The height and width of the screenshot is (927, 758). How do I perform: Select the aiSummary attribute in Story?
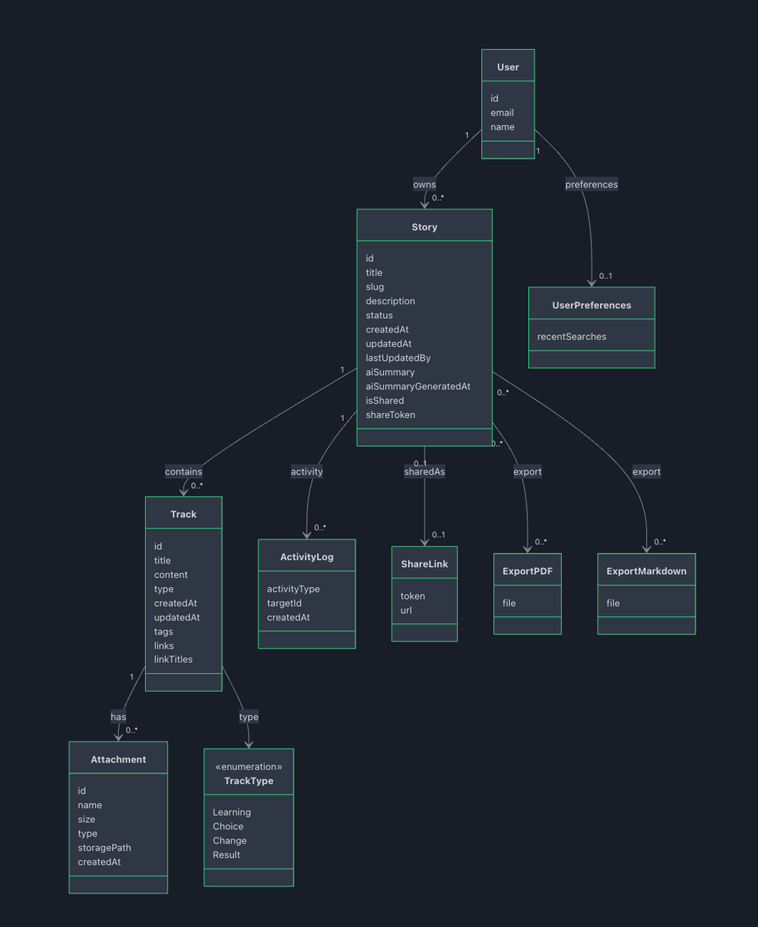tap(390, 372)
